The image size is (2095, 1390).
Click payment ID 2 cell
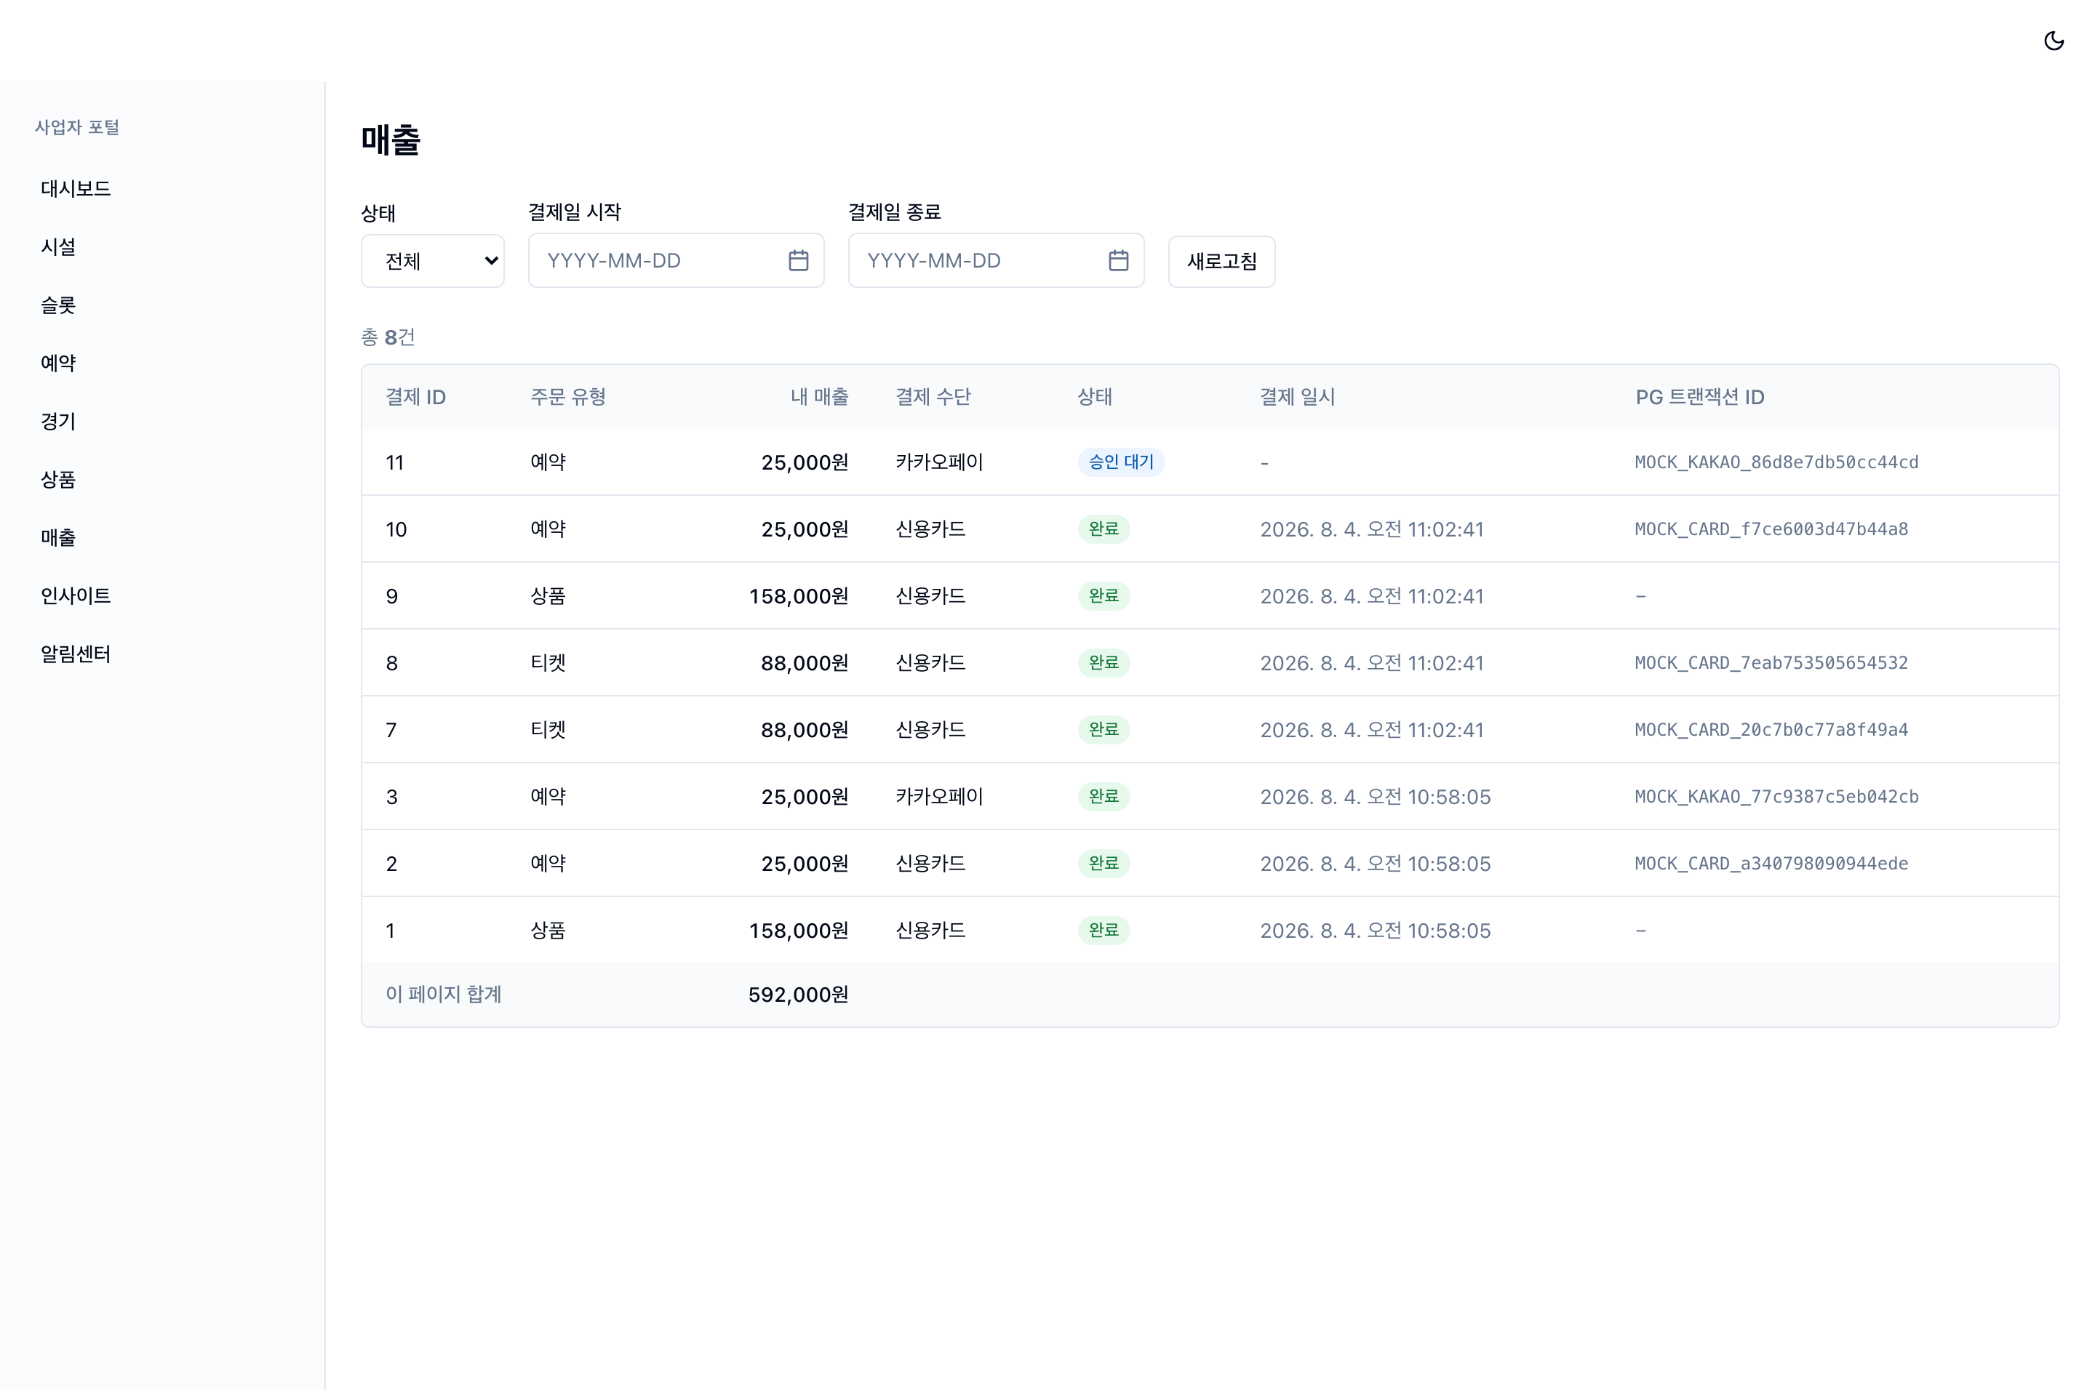click(391, 864)
